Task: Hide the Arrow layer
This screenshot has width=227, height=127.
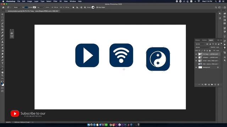Action: [196, 61]
